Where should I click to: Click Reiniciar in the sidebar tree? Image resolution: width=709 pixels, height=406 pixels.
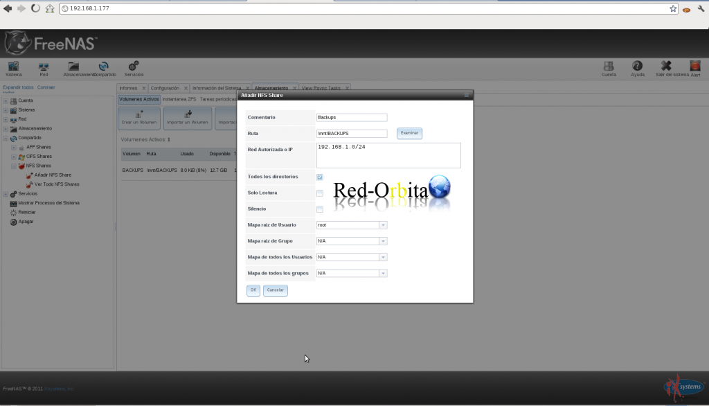(x=27, y=212)
